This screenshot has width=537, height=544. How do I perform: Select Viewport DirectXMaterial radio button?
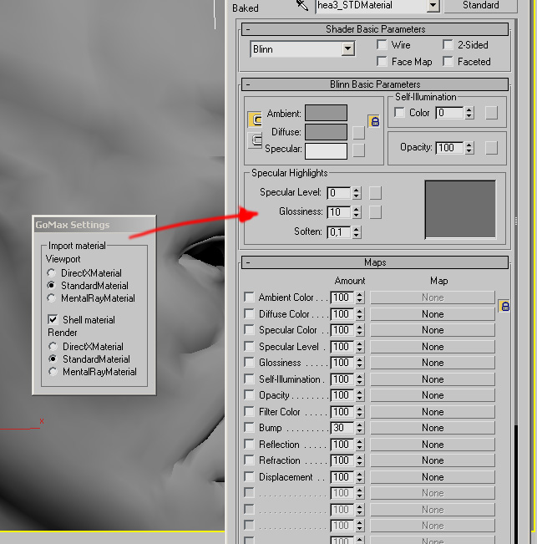tap(51, 272)
